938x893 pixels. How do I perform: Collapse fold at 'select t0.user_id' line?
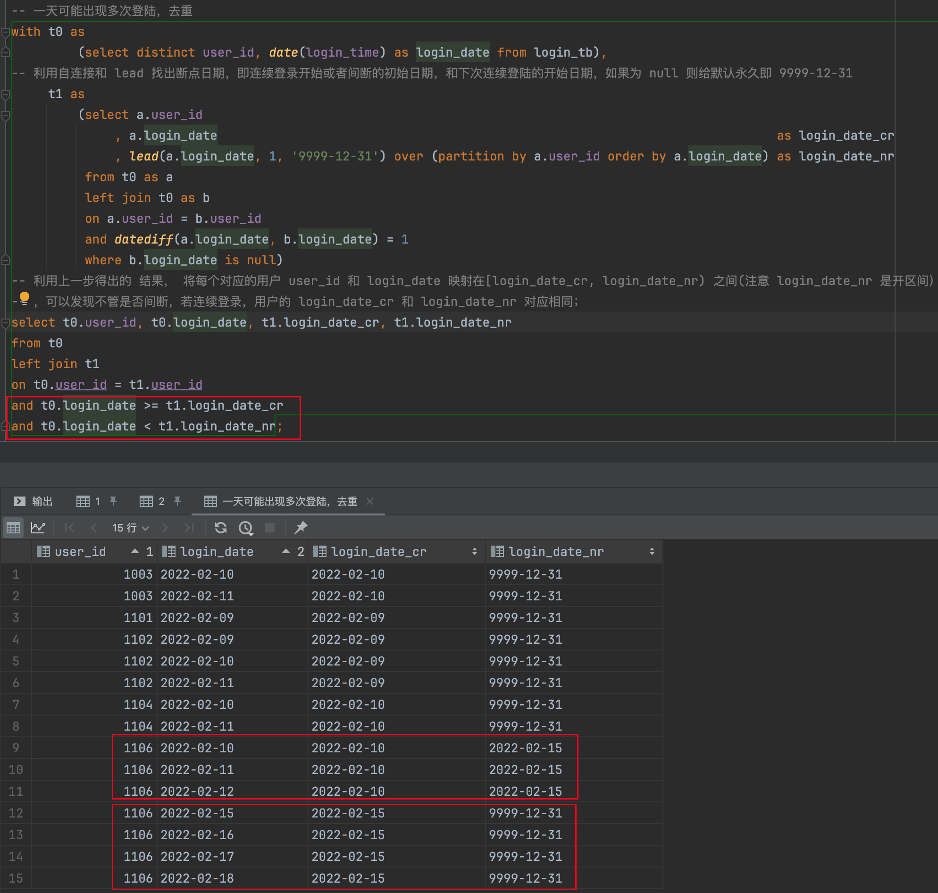(x=6, y=323)
